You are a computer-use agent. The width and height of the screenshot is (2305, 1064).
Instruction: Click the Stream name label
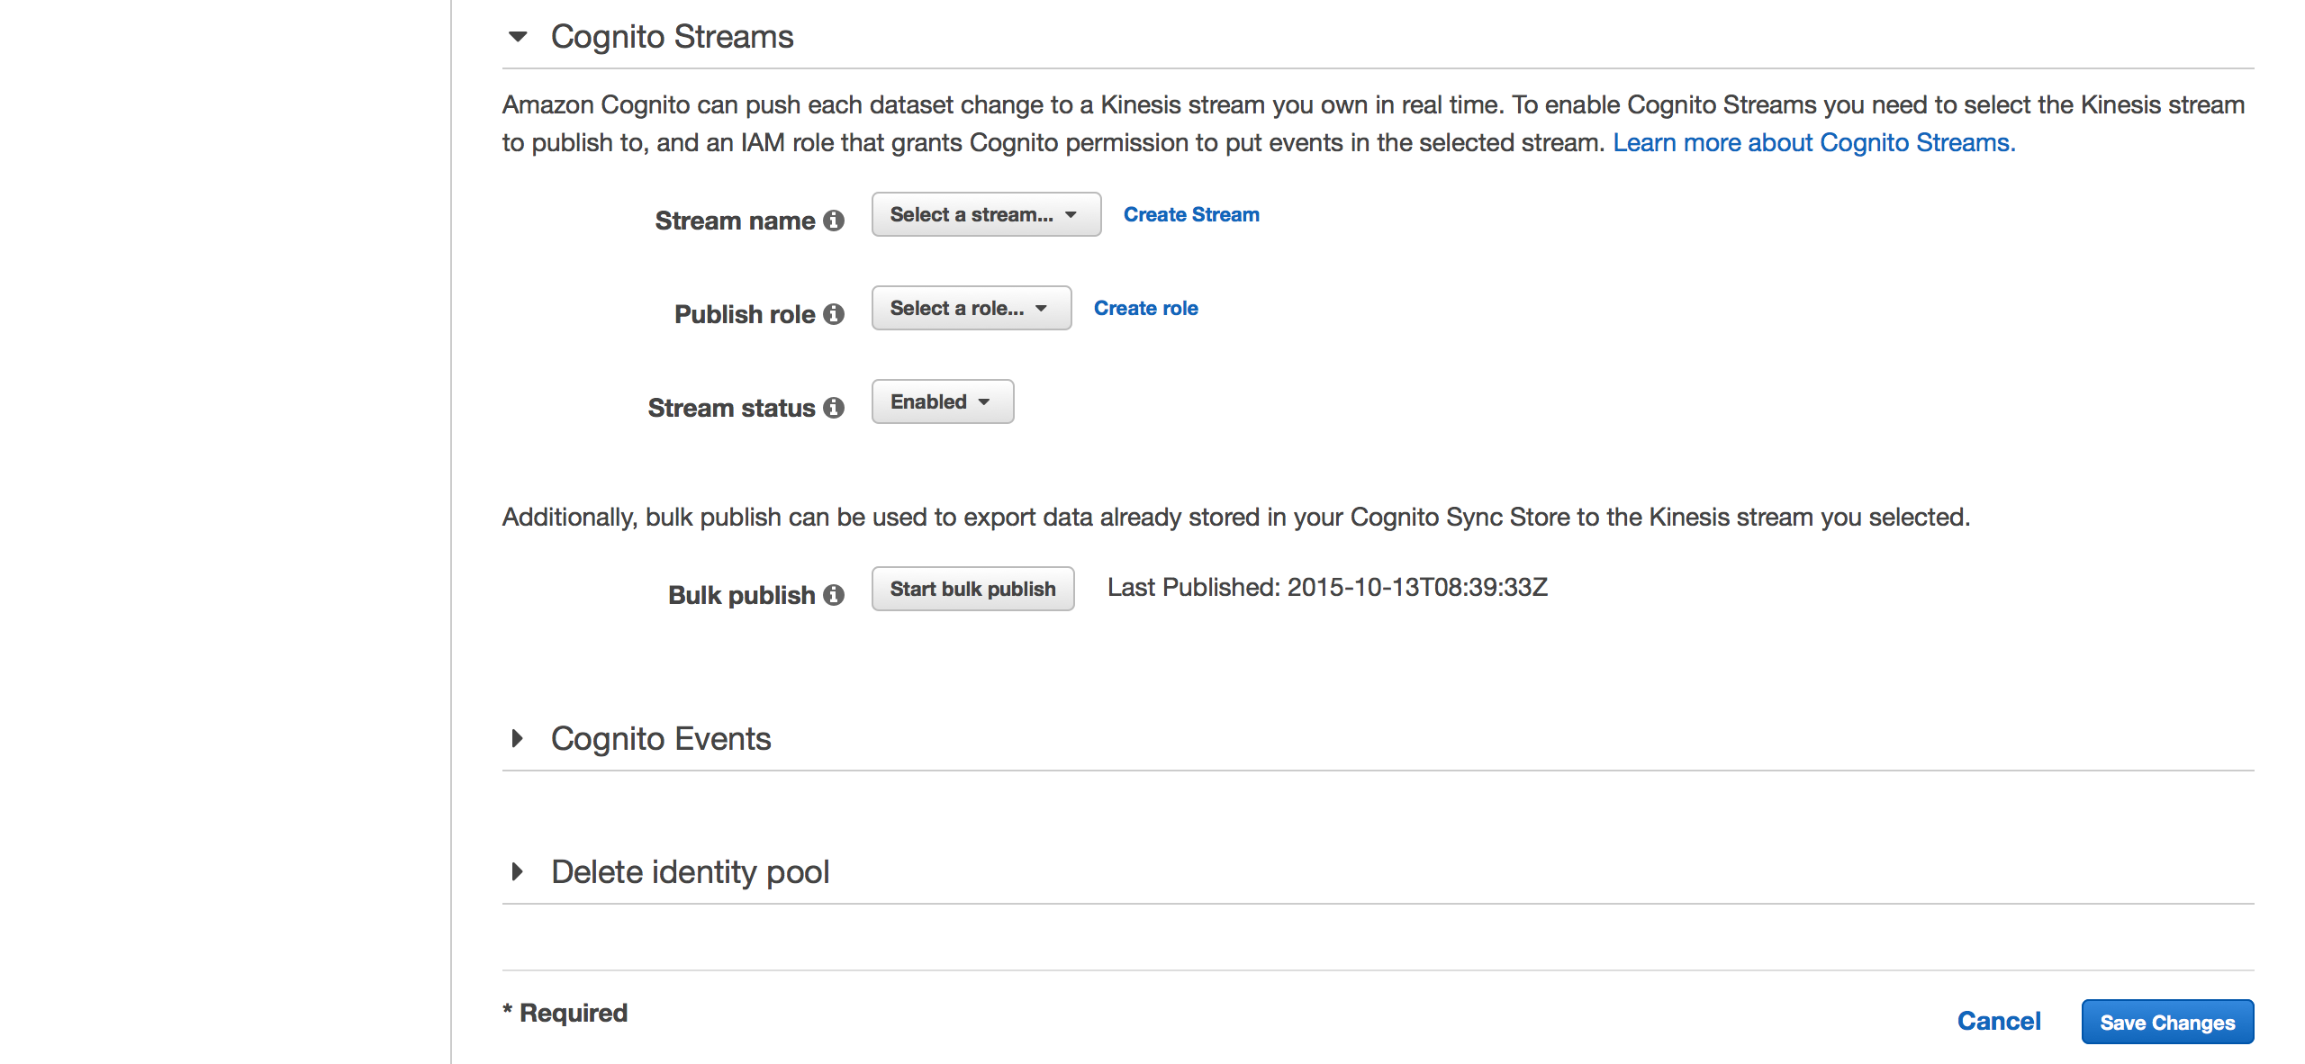pos(735,221)
